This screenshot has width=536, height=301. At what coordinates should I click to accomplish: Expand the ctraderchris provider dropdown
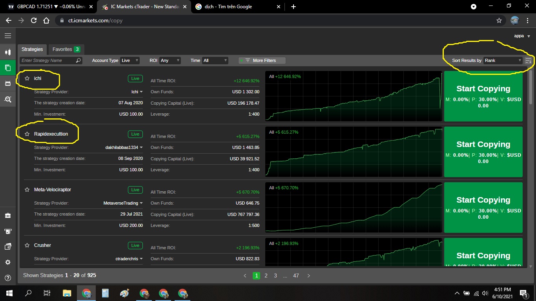(x=129, y=259)
